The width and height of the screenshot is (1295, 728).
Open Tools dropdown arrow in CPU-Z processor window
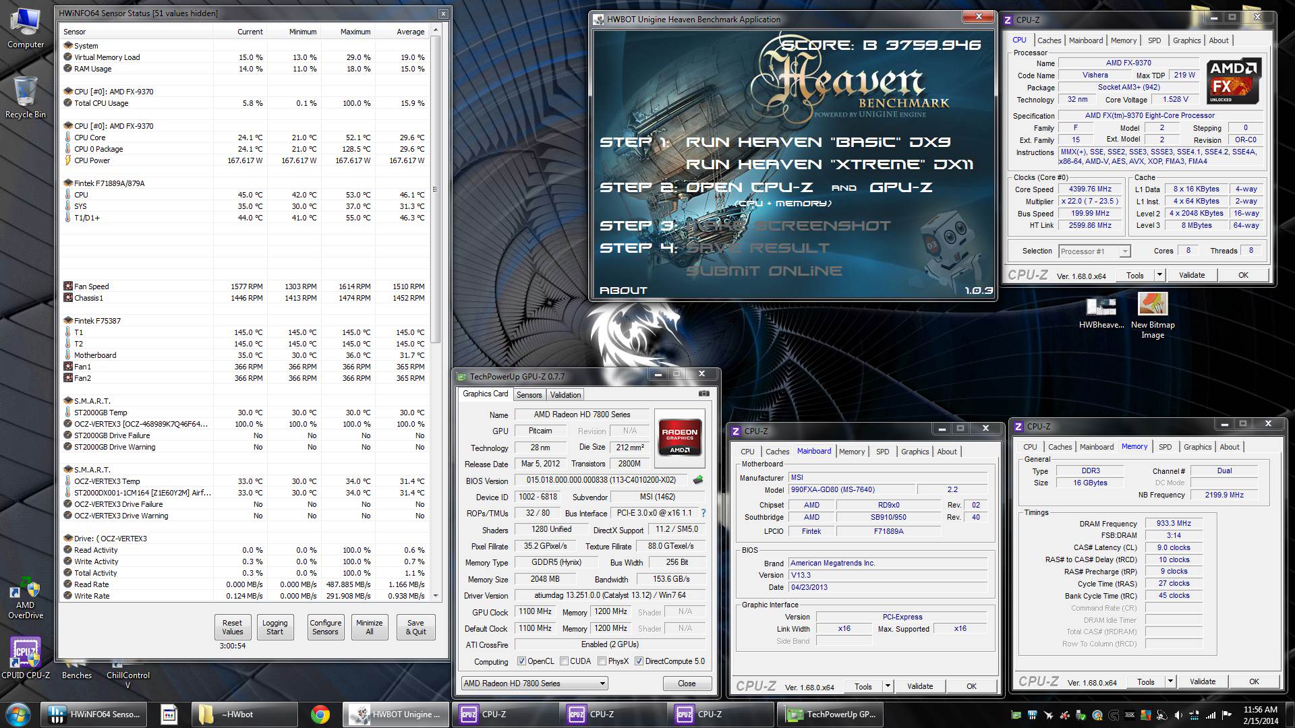1159,275
